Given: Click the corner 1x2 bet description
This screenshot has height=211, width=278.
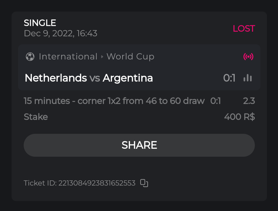Looking at the screenshot, I should (114, 101).
